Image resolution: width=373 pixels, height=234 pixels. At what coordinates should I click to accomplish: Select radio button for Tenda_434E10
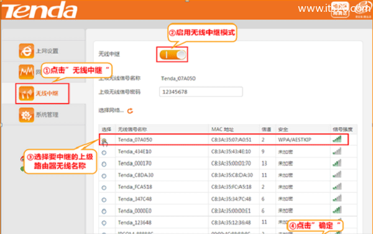tap(104, 153)
